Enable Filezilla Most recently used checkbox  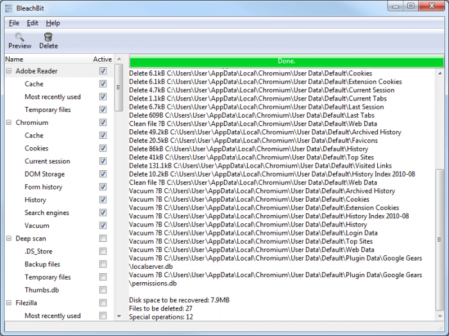[103, 316]
